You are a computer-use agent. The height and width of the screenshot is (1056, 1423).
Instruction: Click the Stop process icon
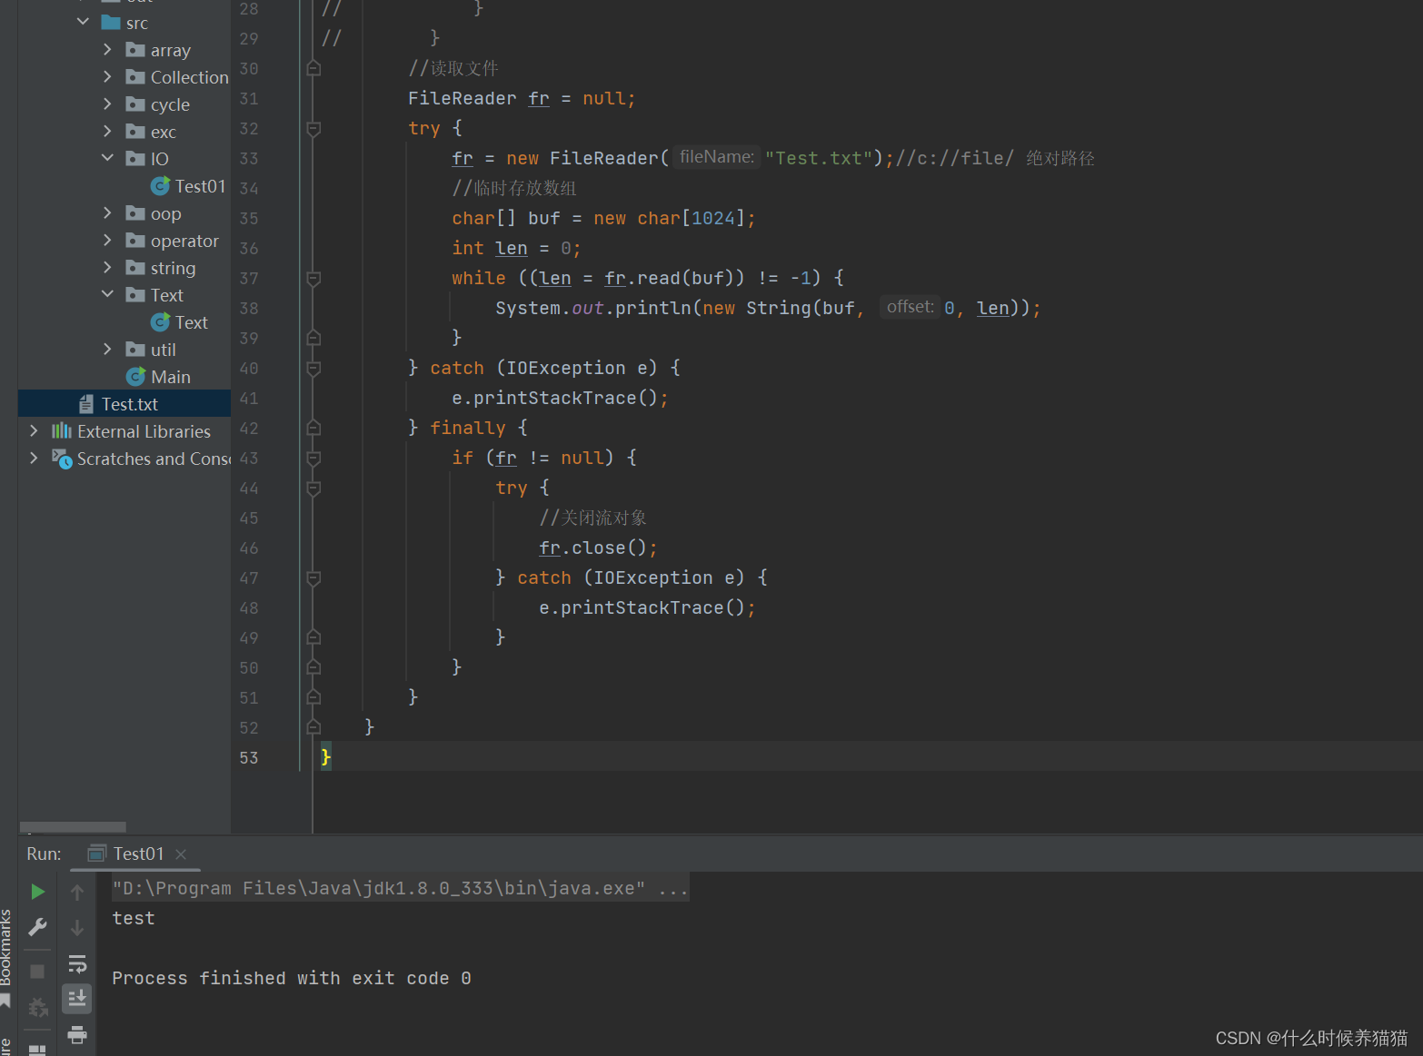(x=36, y=970)
